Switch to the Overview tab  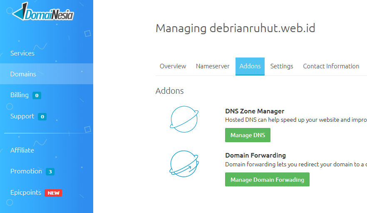pos(173,66)
